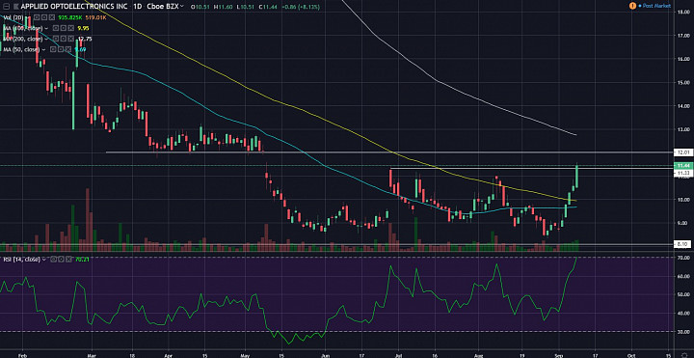Viewport: 694px width, 358px height.
Task: Toggle visibility of the RSI indicator
Action: pos(53,260)
